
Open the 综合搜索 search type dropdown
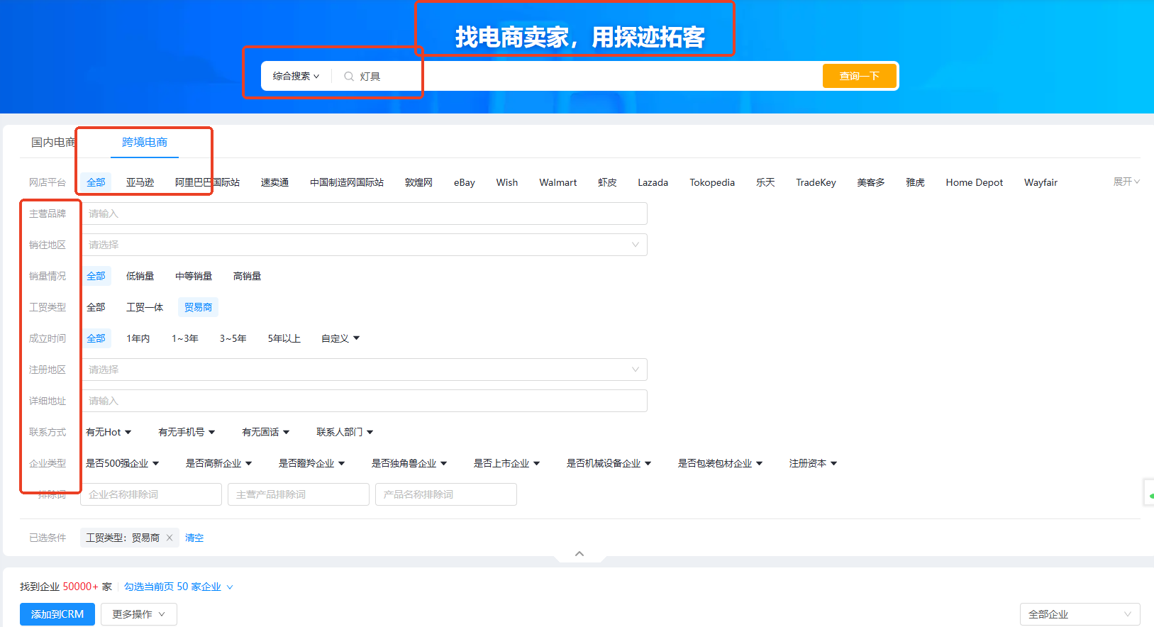tap(296, 77)
